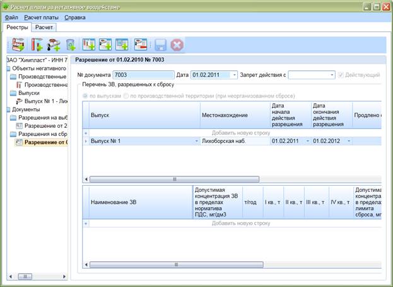Viewport: 393px width, 287px height.
Task: Expand the Выпуск № 1 combo box
Action: 197,141
